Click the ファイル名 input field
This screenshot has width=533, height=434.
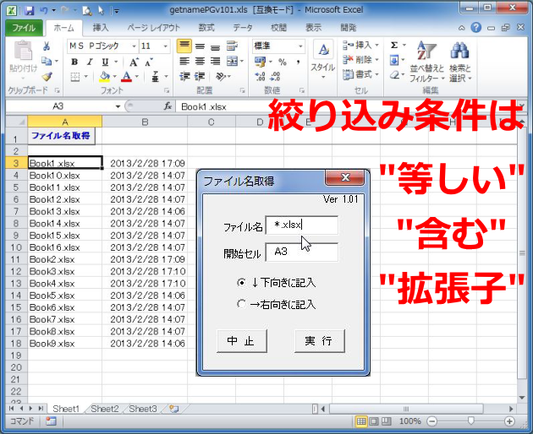[x=300, y=225]
